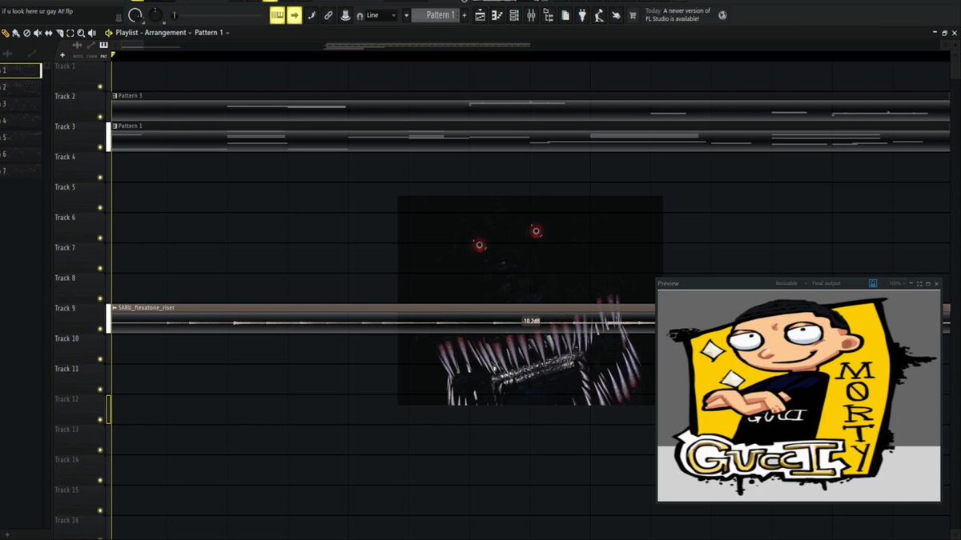Viewport: 961px width, 540px height.
Task: Click the desk lamp icon in top toolbar
Action: 599,15
